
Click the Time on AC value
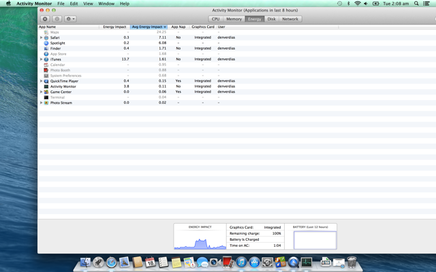(277, 245)
